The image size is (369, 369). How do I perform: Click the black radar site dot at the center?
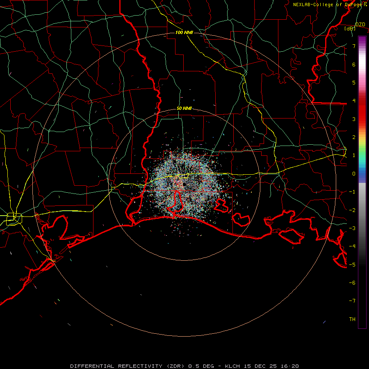point(184,184)
